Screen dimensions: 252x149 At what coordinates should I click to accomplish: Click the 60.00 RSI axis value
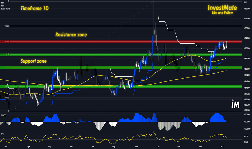coord(246,137)
